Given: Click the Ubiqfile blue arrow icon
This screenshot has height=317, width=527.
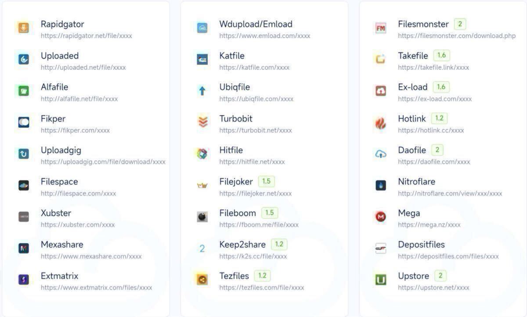Looking at the screenshot, I should [202, 91].
